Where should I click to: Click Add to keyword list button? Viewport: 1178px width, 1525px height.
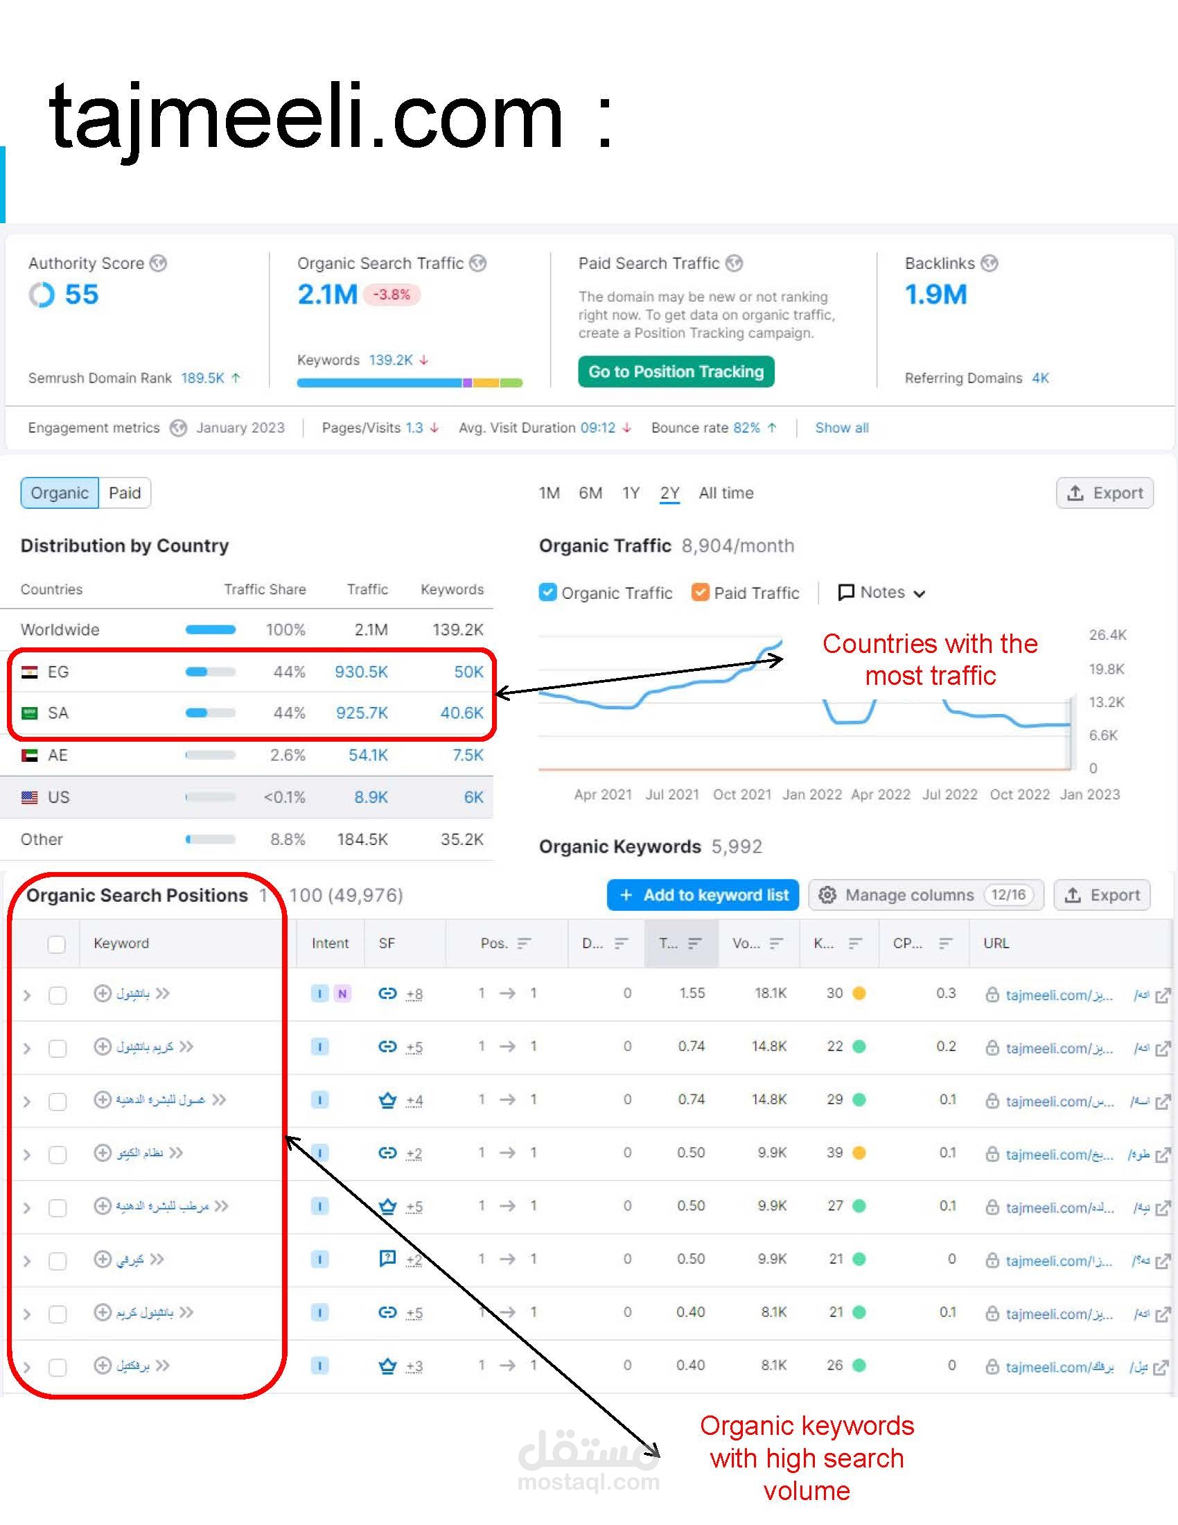coord(703,895)
